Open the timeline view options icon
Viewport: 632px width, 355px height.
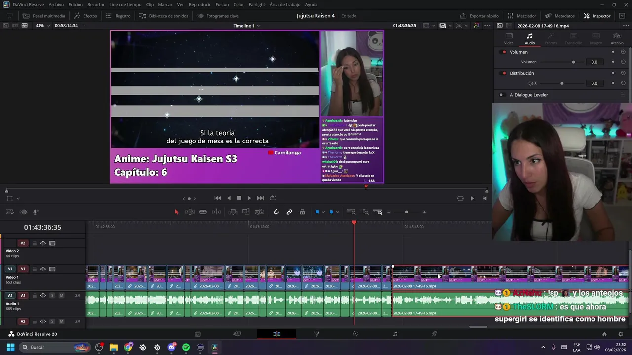[9, 212]
